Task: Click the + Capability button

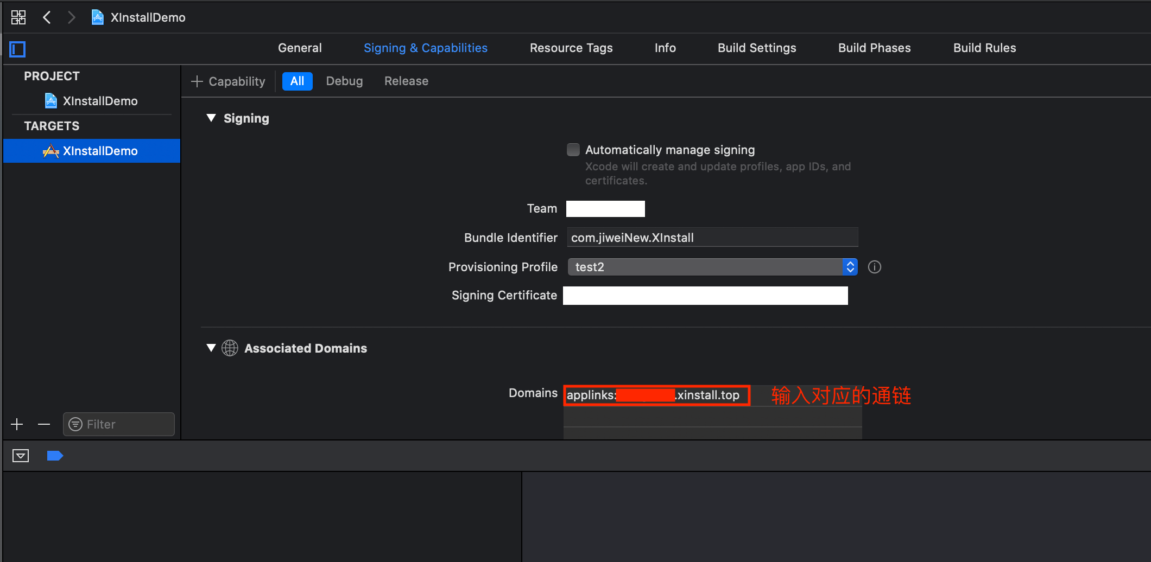Action: [x=228, y=81]
